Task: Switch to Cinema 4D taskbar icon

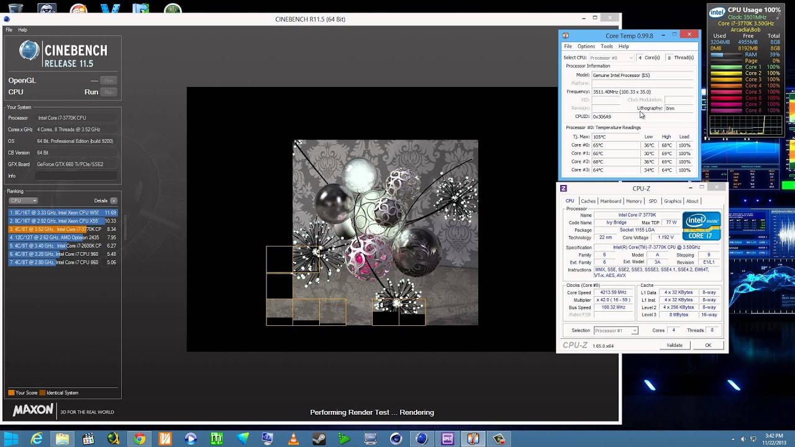Action: pyautogui.click(x=396, y=439)
